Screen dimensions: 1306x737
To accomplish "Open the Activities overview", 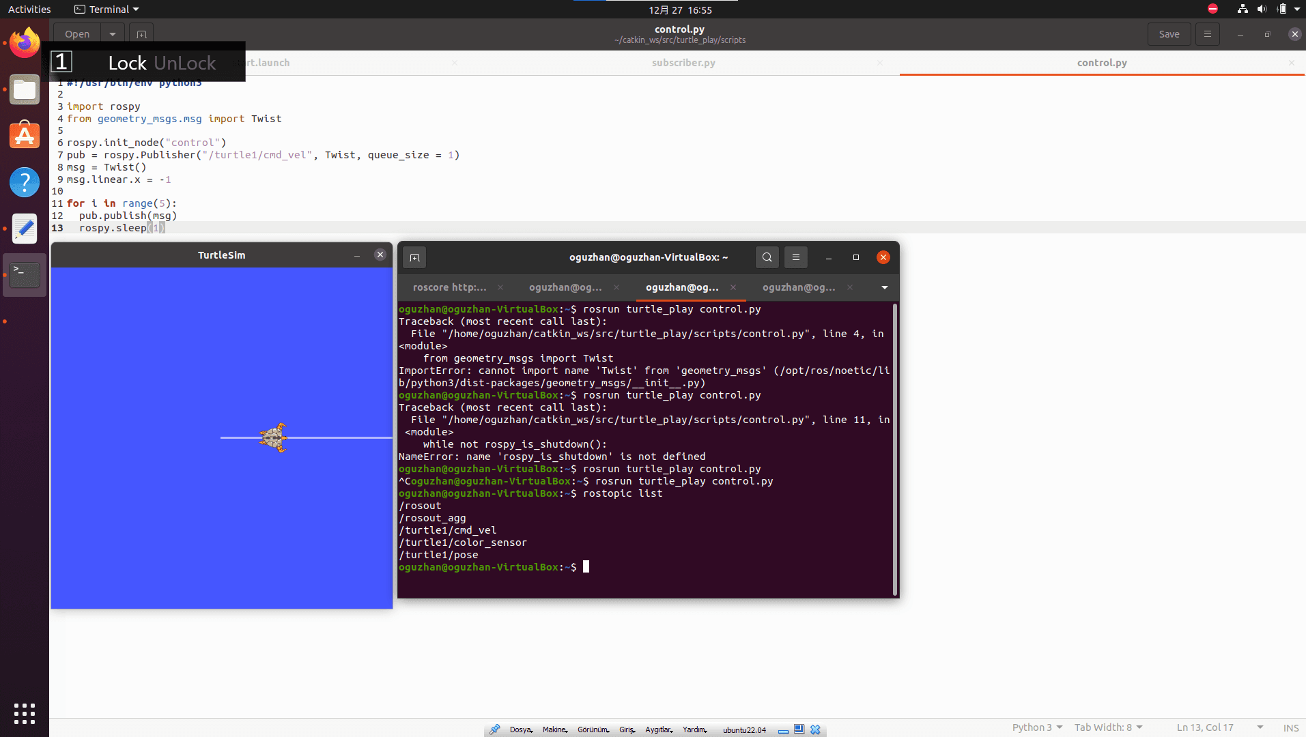I will point(29,10).
